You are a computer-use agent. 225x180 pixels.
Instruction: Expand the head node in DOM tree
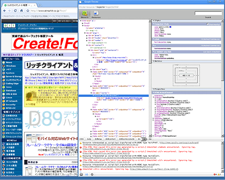pos(83,23)
